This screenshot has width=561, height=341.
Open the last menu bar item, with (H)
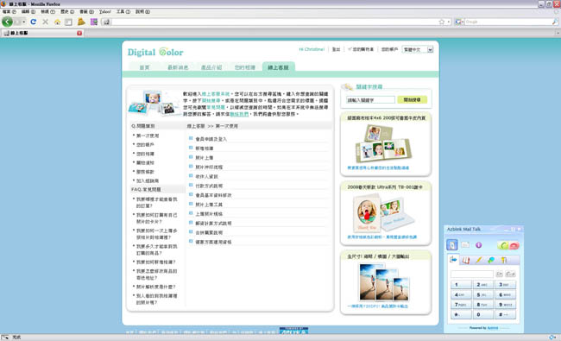[x=142, y=11]
